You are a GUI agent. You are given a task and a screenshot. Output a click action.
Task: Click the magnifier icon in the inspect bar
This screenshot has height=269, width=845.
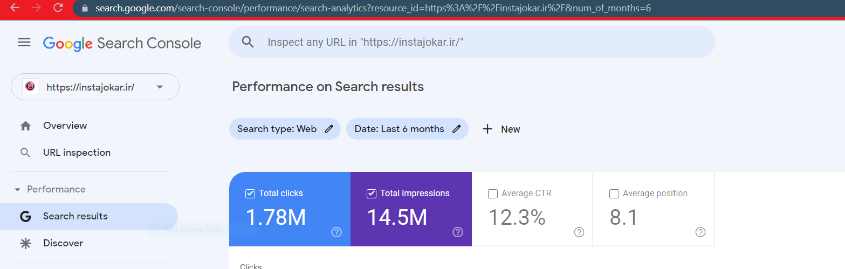pyautogui.click(x=248, y=42)
